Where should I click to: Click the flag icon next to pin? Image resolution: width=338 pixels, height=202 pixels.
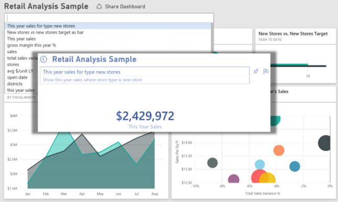tap(266, 72)
